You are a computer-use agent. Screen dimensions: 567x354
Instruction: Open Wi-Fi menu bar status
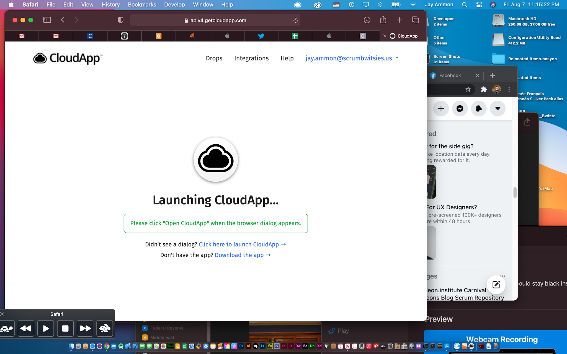pyautogui.click(x=413, y=5)
